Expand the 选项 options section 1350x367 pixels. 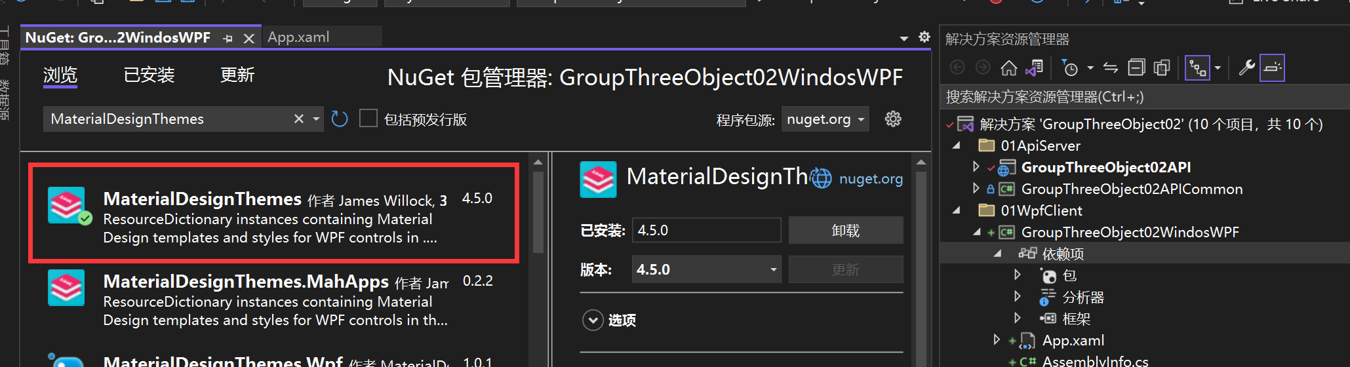pyautogui.click(x=593, y=320)
